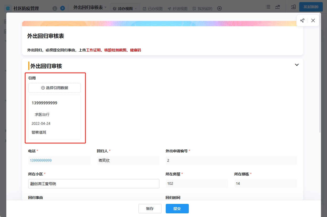327x217 pixels.
Task: Expand the 待办视图 tab dropdown arrow
Action: point(136,9)
